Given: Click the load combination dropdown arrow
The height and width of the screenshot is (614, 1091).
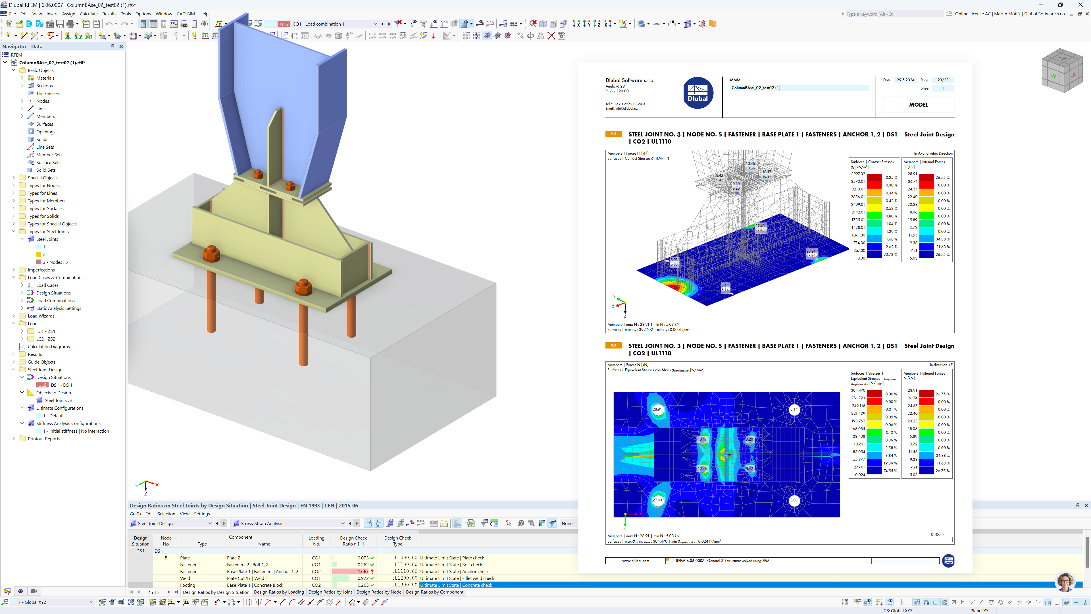Looking at the screenshot, I should (375, 23).
